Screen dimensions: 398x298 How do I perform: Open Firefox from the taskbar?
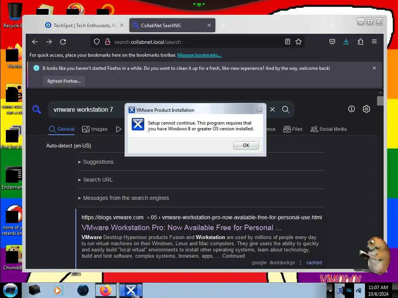[x=106, y=290]
